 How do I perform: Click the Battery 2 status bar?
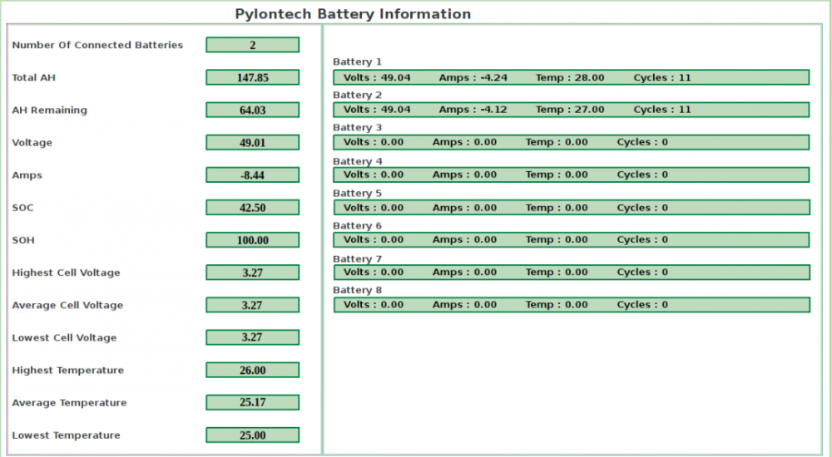click(572, 110)
